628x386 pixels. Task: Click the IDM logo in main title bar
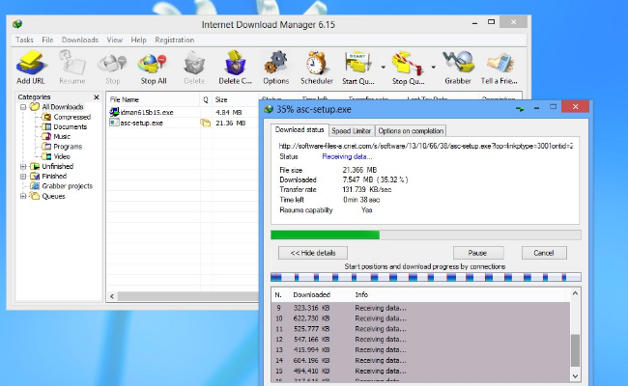coord(17,24)
